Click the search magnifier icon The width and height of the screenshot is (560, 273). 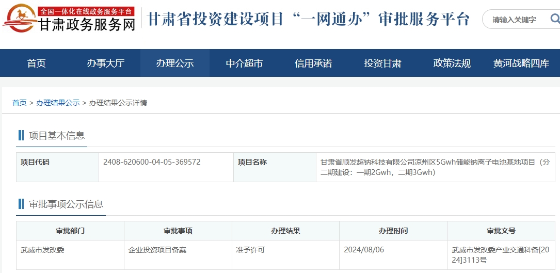click(x=555, y=19)
